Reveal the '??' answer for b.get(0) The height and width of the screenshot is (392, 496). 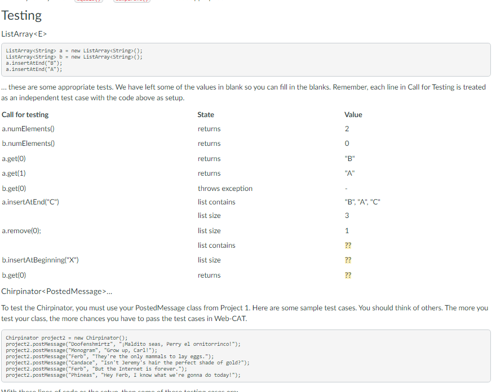coord(348,275)
